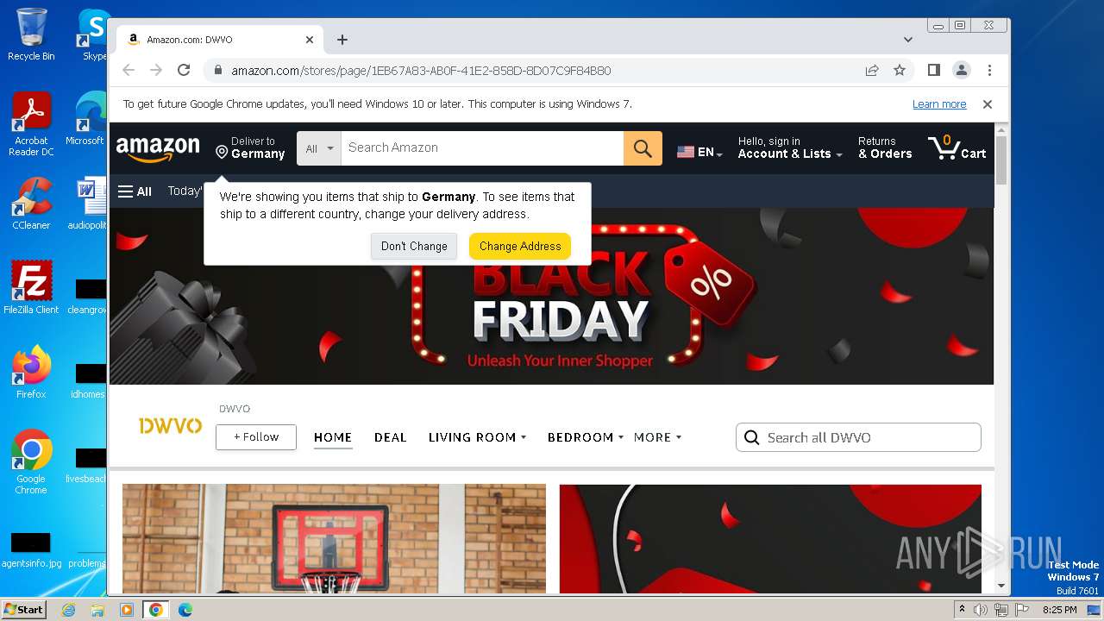Open the EN language selector
This screenshot has height=621, width=1104.
(699, 152)
